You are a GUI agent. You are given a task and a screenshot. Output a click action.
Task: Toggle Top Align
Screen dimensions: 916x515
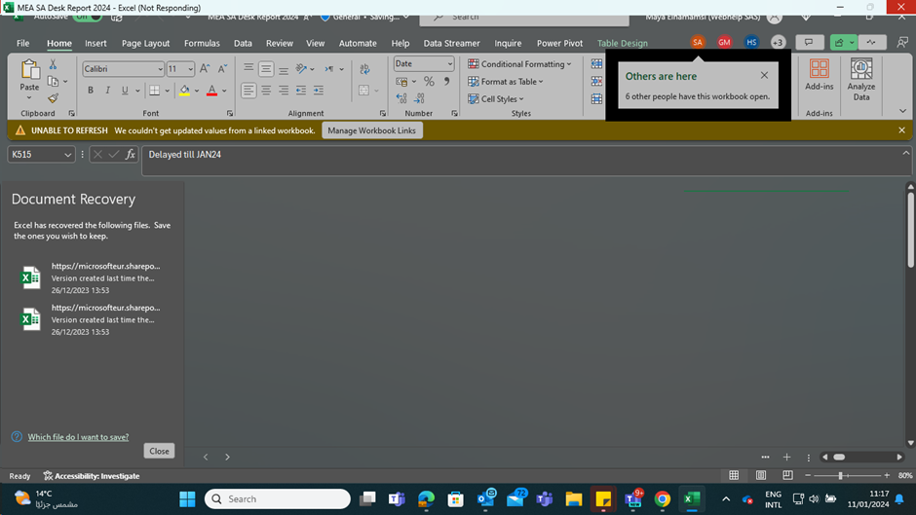[x=248, y=69]
